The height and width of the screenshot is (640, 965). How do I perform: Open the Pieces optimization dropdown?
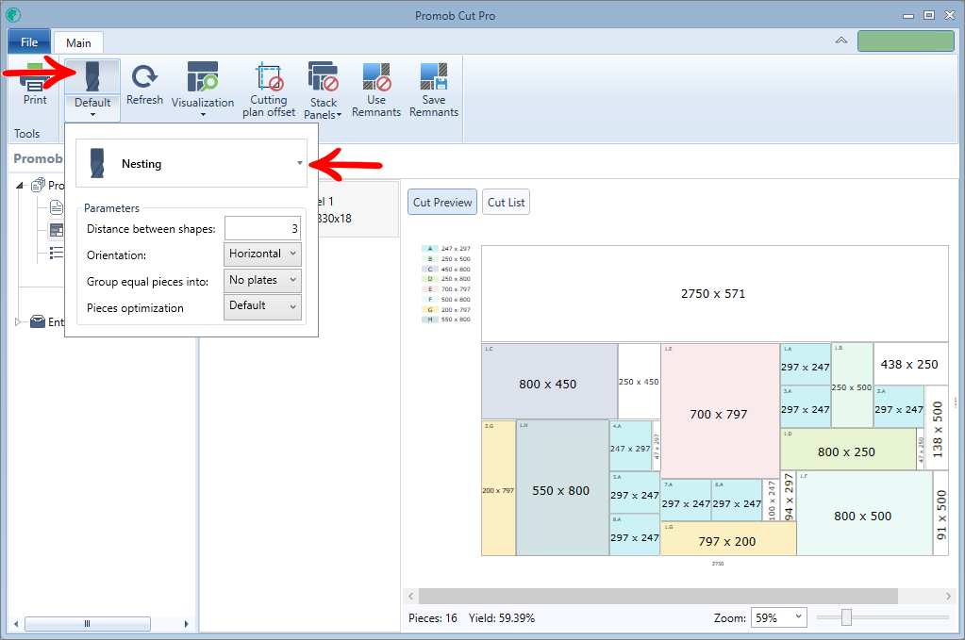pyautogui.click(x=262, y=306)
